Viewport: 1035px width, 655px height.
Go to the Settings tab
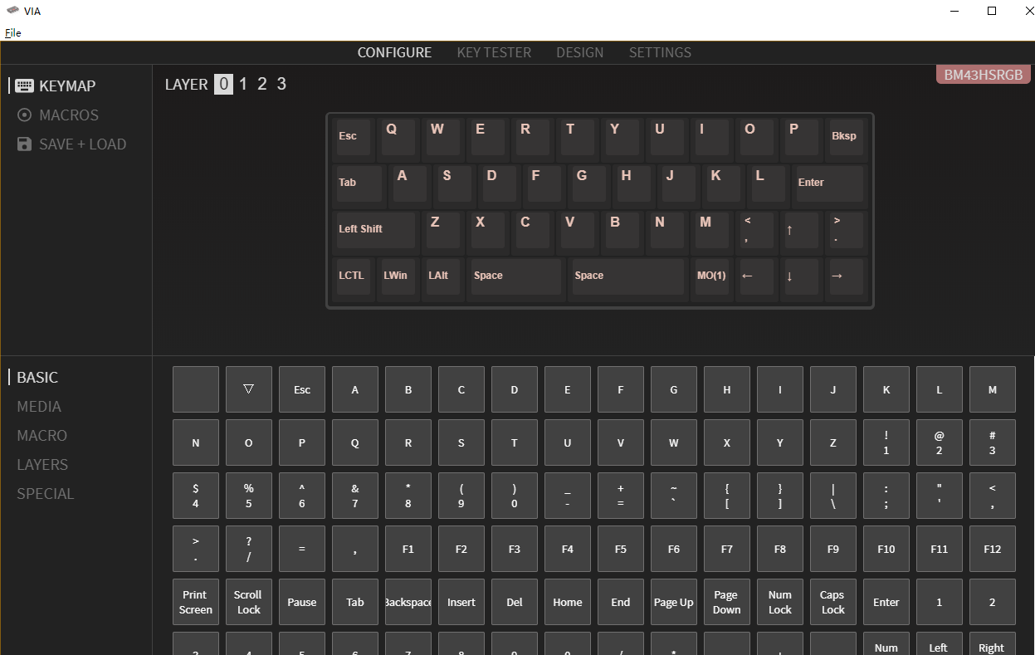point(660,52)
